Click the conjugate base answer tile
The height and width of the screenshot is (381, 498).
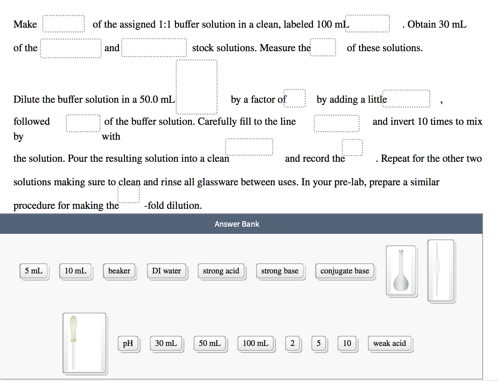click(x=345, y=271)
